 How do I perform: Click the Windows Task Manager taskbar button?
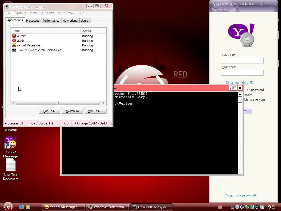tap(108, 207)
